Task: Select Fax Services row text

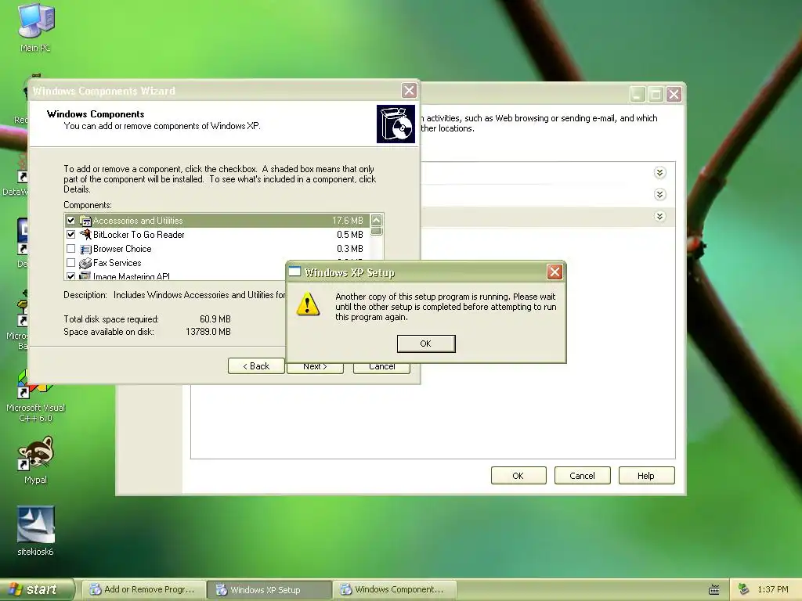Action: click(x=117, y=263)
